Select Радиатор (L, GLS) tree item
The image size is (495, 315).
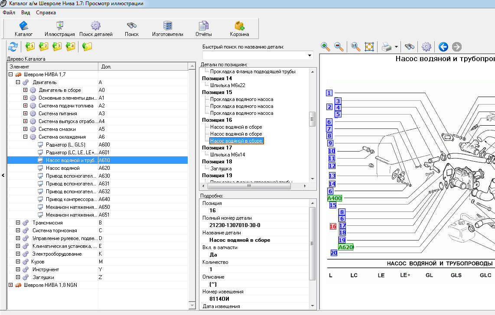click(65, 145)
